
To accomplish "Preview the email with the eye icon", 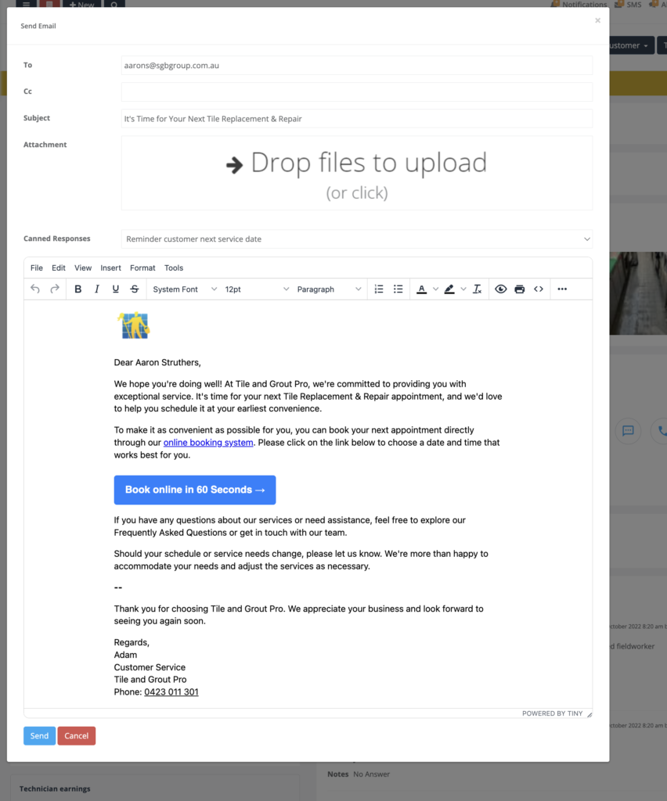I will (x=501, y=289).
